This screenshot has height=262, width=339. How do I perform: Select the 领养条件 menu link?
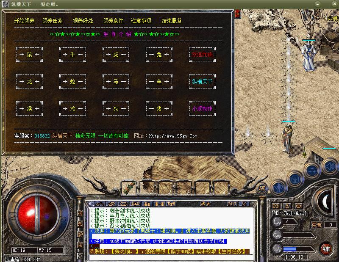point(113,21)
